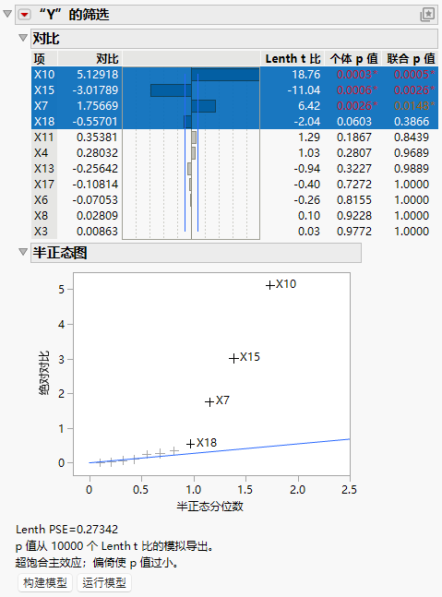The width and height of the screenshot is (442, 597).
Task: Click the simultaneous p-value 0.3866
Action: click(412, 121)
